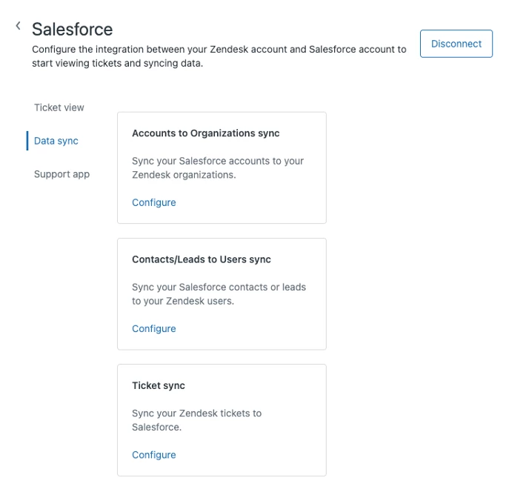Open the Support app tab
The width and height of the screenshot is (529, 495).
pyautogui.click(x=61, y=174)
